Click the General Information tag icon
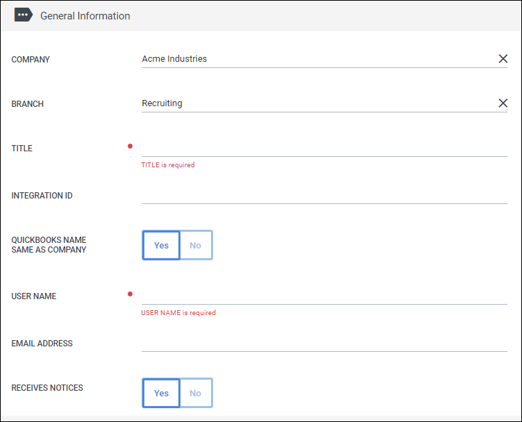 (24, 15)
